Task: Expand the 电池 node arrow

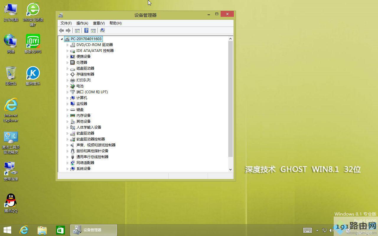Action: 67,86
